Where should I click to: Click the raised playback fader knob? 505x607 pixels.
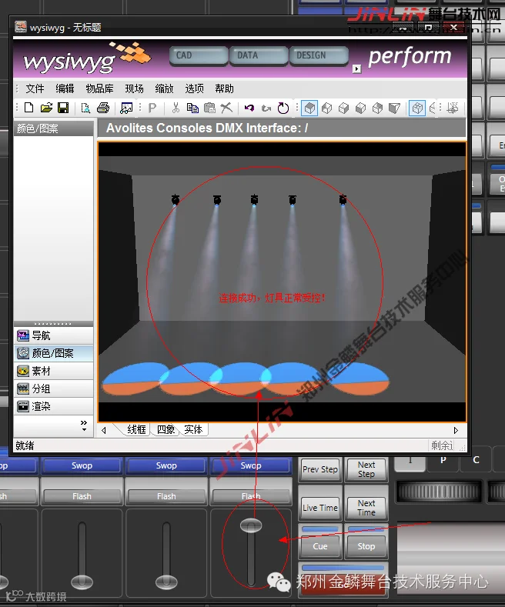coord(251,525)
